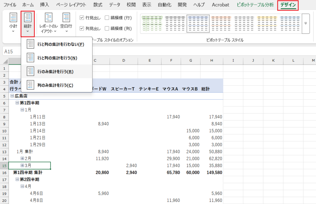Image resolution: width=316 pixels, height=204 pixels.
Task: Open the ピボットテーブル分析 tab
Action: click(255, 5)
